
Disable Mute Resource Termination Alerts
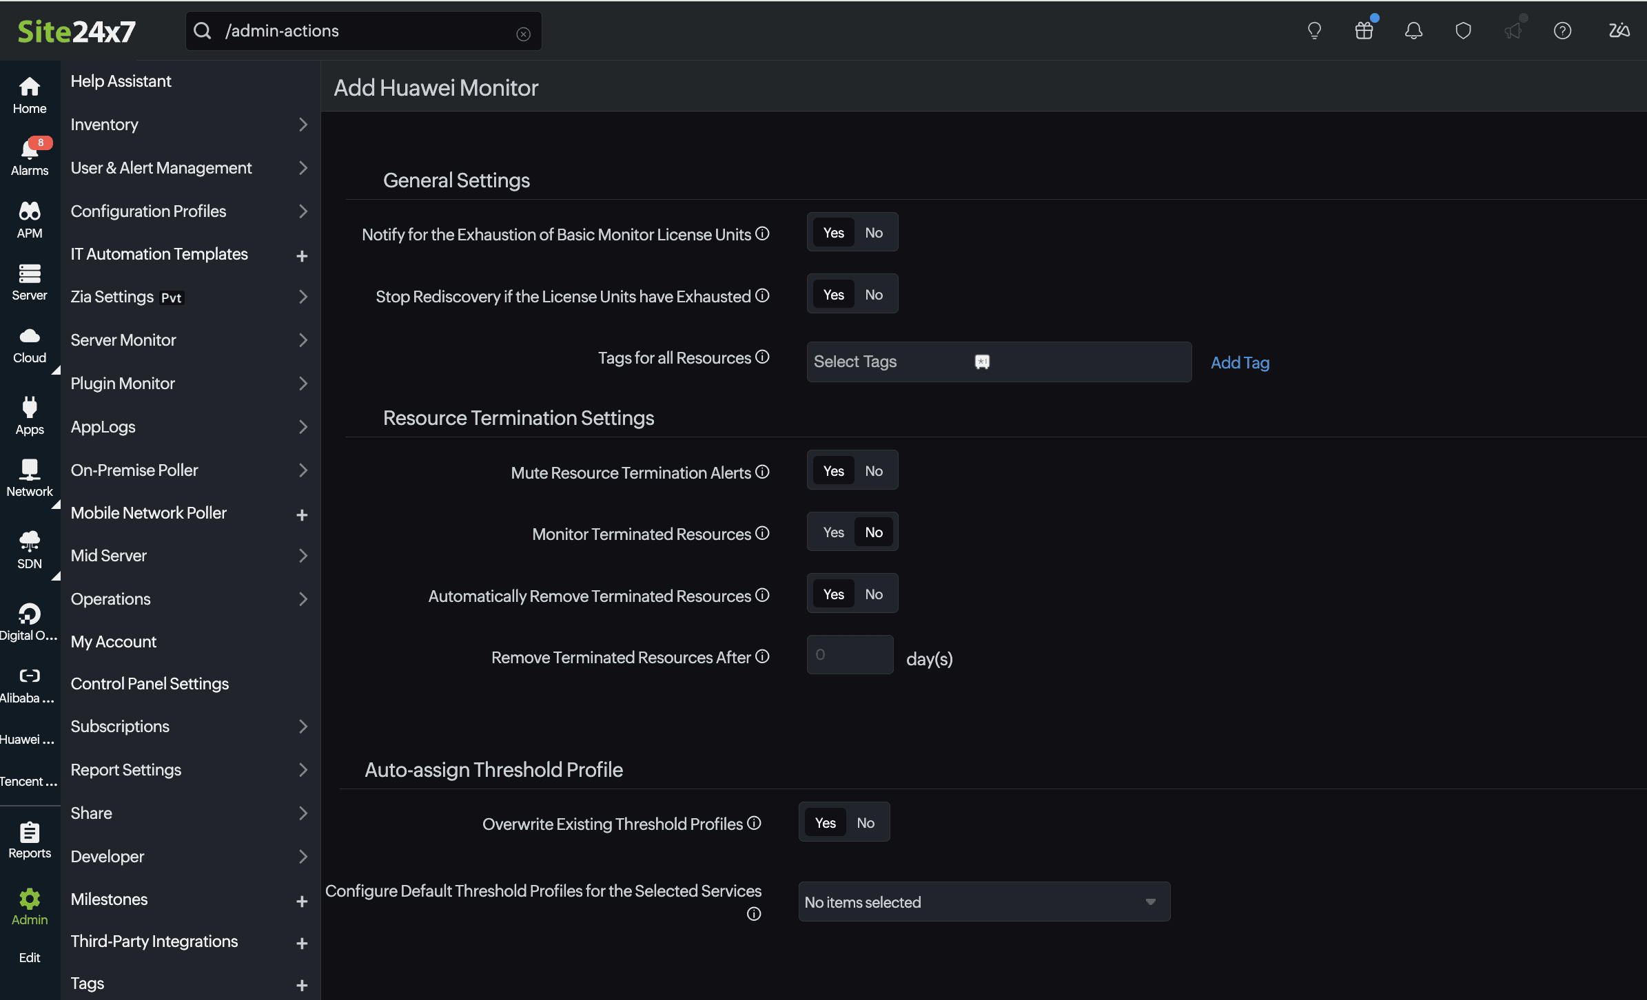tap(874, 470)
